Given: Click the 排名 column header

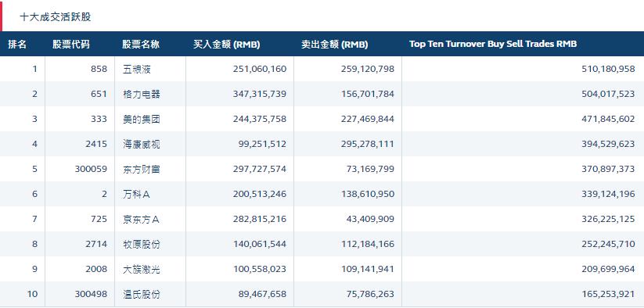Looking at the screenshot, I should click(17, 45).
